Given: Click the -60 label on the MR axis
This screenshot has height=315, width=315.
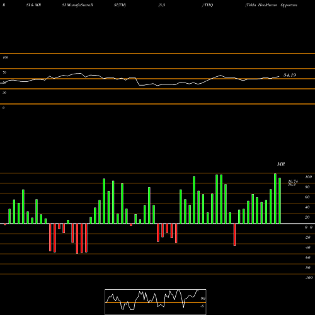Looking at the screenshot, I should click(307, 258).
